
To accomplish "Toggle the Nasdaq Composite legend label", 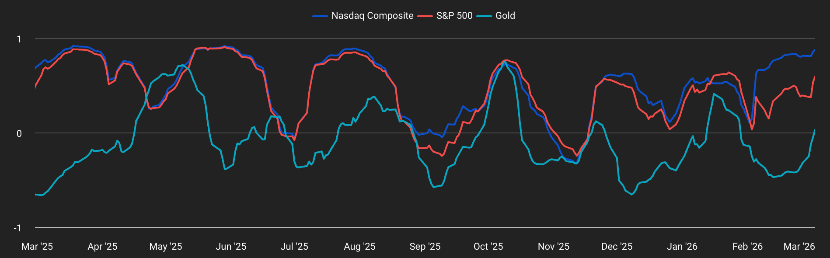I will 372,16.
